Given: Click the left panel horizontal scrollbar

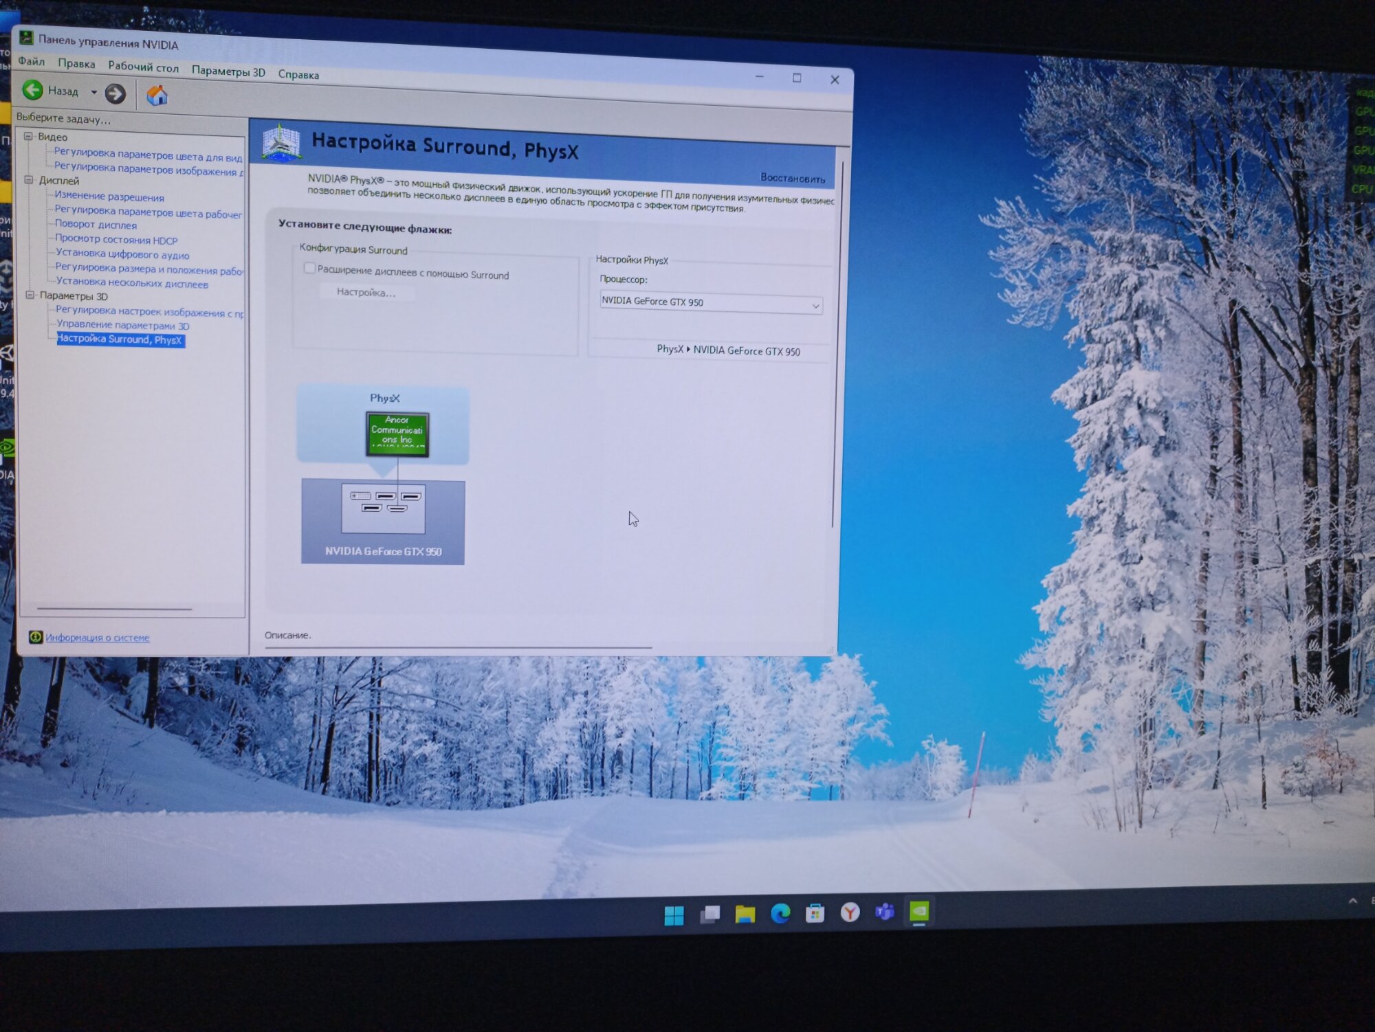Looking at the screenshot, I should 114,609.
